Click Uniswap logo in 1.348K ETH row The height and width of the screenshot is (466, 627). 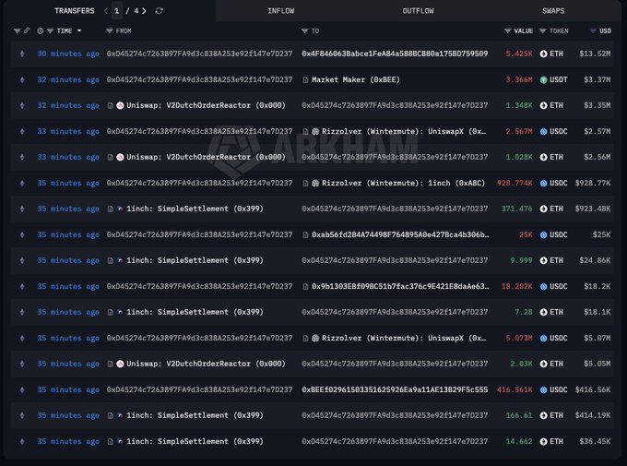(120, 105)
